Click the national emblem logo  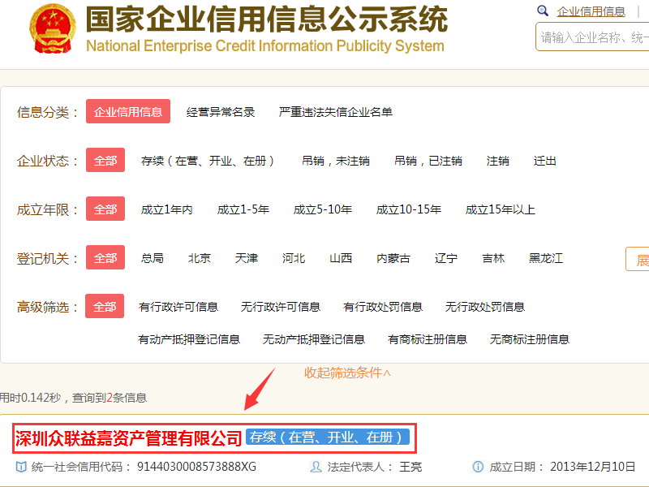pos(53,28)
